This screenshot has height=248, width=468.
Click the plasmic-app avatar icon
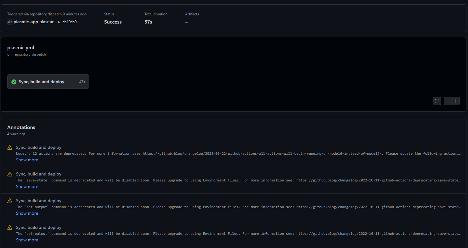pyautogui.click(x=10, y=22)
